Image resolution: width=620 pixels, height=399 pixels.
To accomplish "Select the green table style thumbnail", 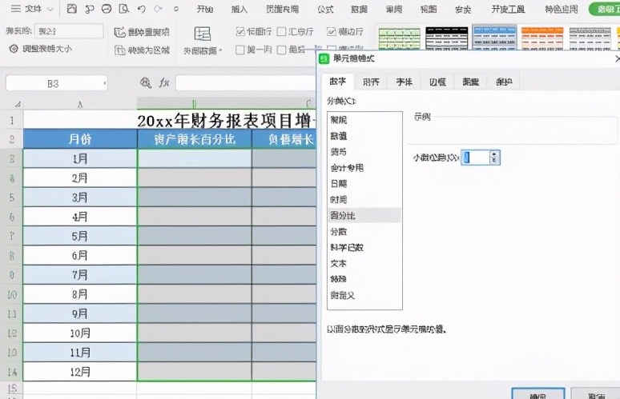I will coord(399,38).
